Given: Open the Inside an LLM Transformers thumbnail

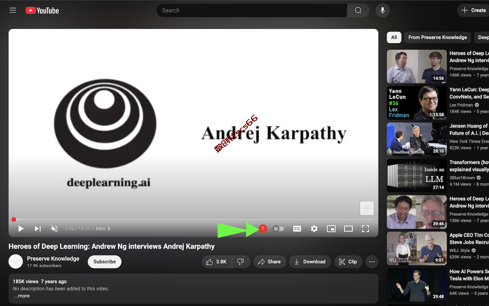Looking at the screenshot, I should [417, 176].
